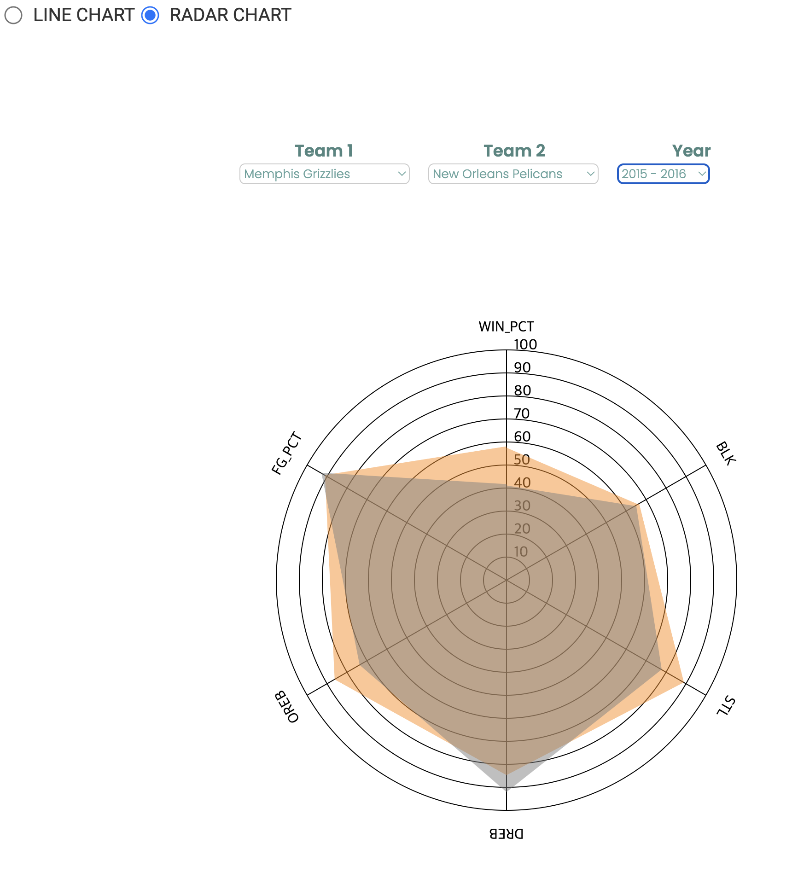Click the Team 1 heading

point(324,151)
